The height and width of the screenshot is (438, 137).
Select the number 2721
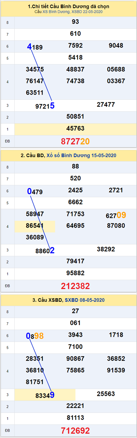tap(116, 190)
